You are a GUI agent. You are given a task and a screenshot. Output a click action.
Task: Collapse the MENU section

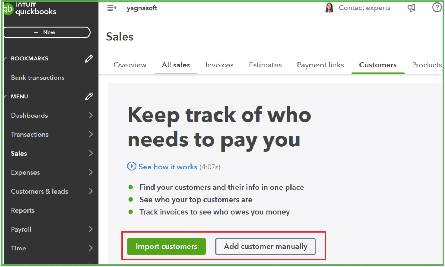point(5,96)
